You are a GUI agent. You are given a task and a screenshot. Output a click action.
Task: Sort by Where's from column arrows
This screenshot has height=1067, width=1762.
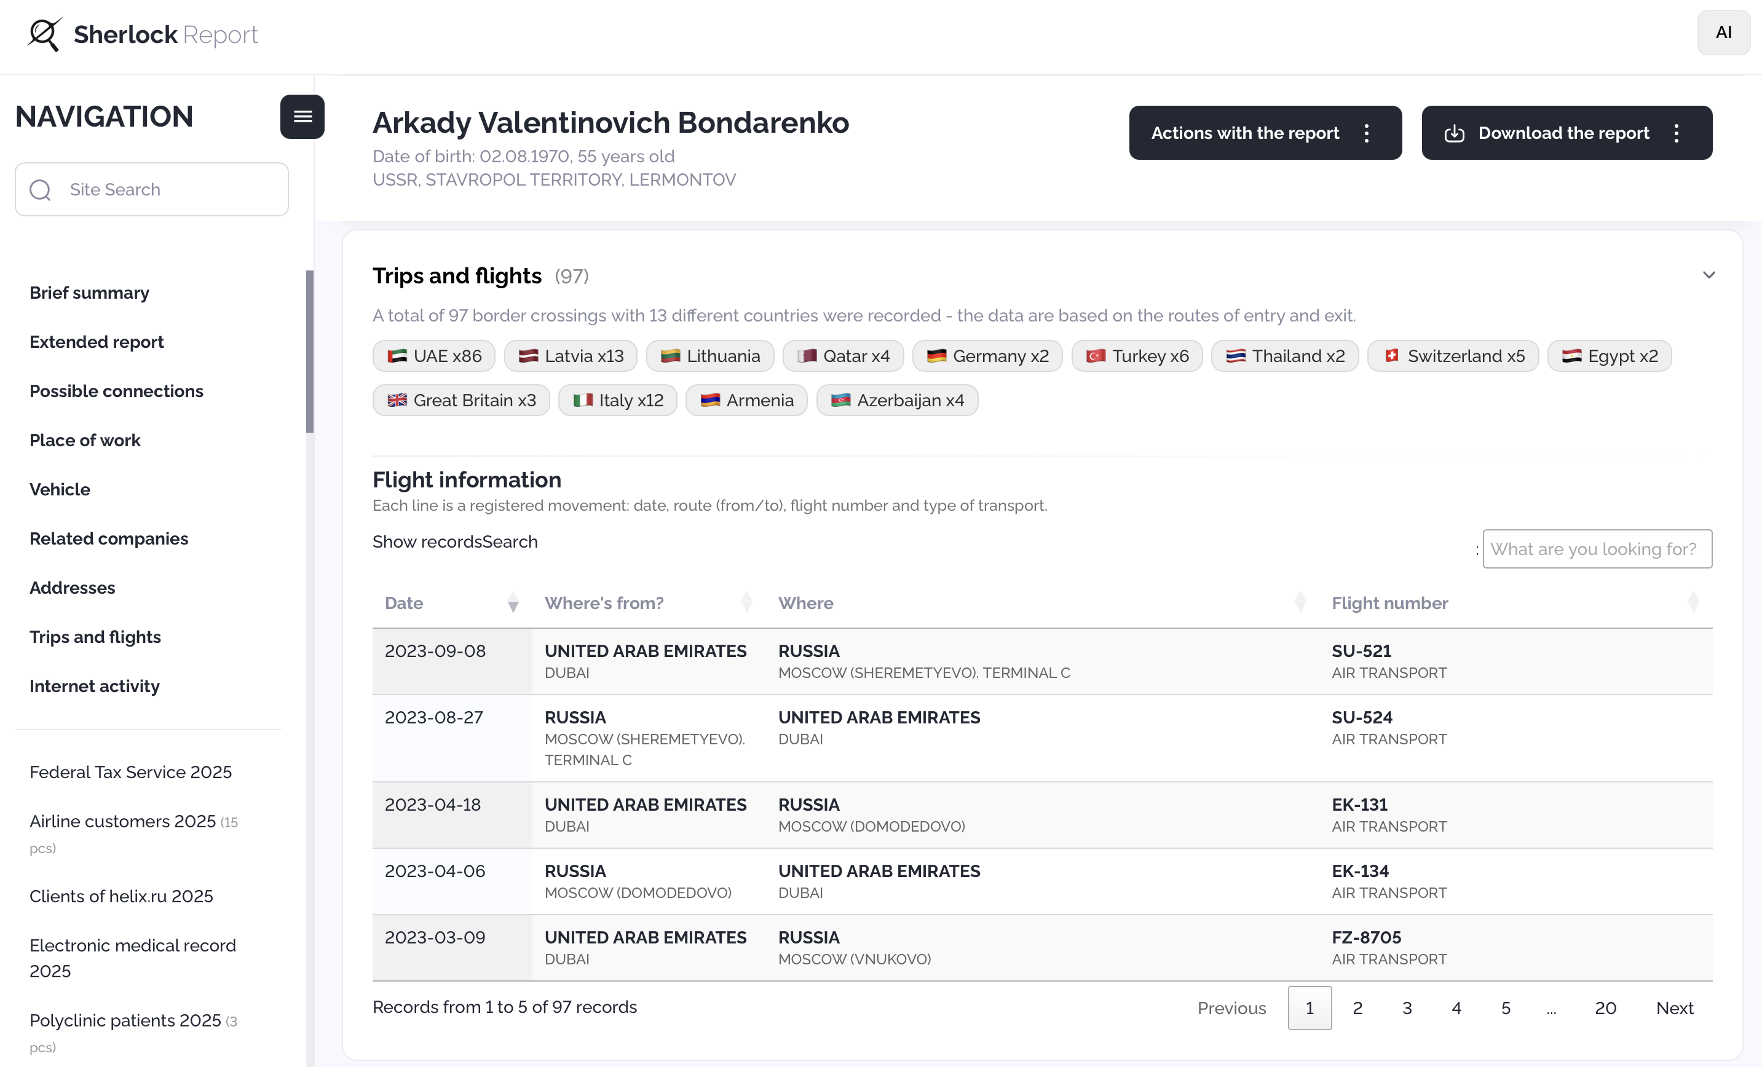746,603
